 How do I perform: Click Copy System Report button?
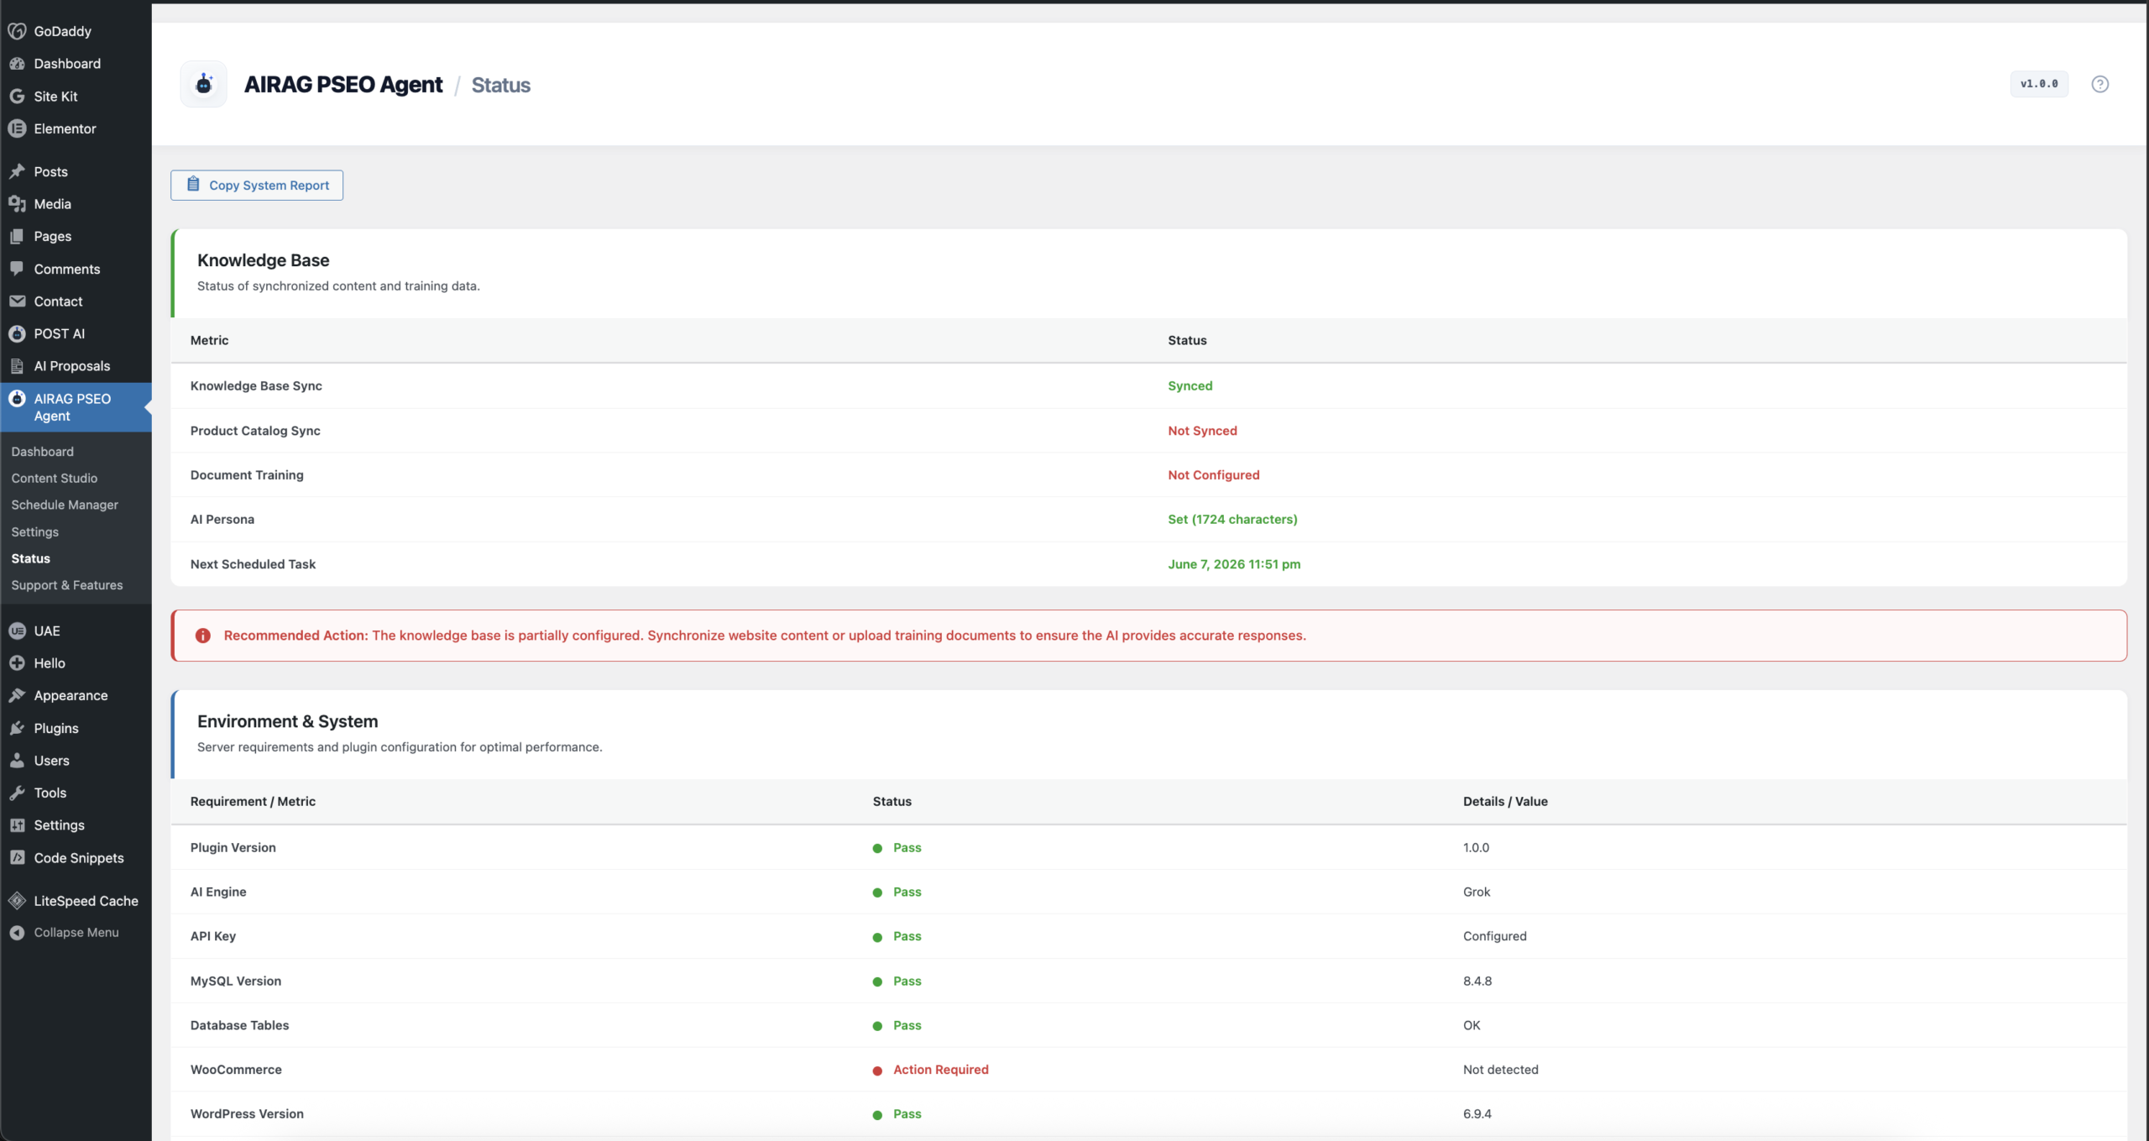pyautogui.click(x=257, y=186)
